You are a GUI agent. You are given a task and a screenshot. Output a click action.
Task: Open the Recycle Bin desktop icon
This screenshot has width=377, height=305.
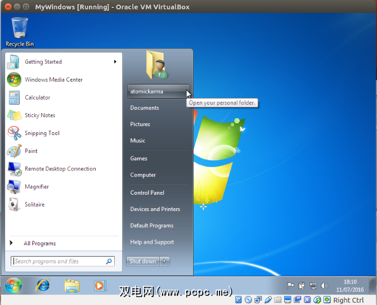[x=20, y=32]
